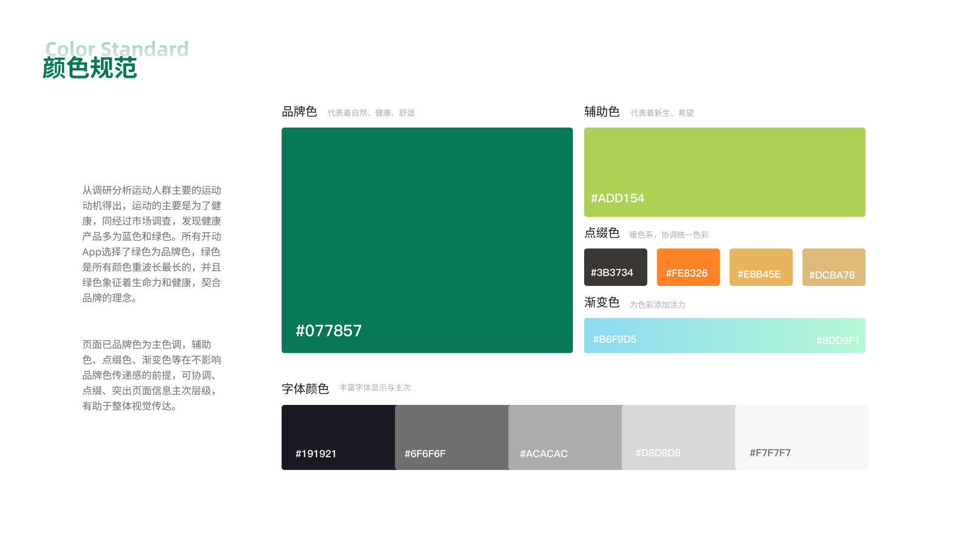Click the 辅助色 section heading
This screenshot has width=953, height=536.
[602, 112]
